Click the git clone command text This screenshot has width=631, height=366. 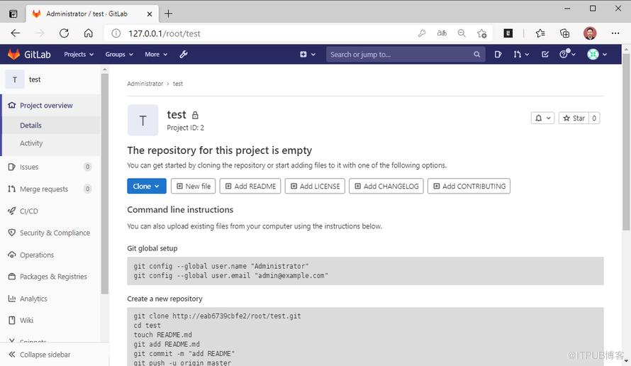[218, 316]
